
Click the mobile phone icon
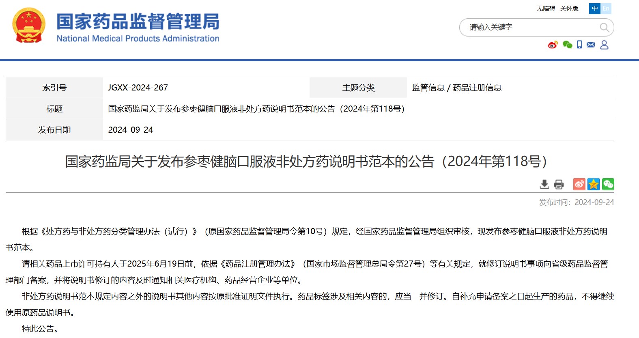point(579,45)
